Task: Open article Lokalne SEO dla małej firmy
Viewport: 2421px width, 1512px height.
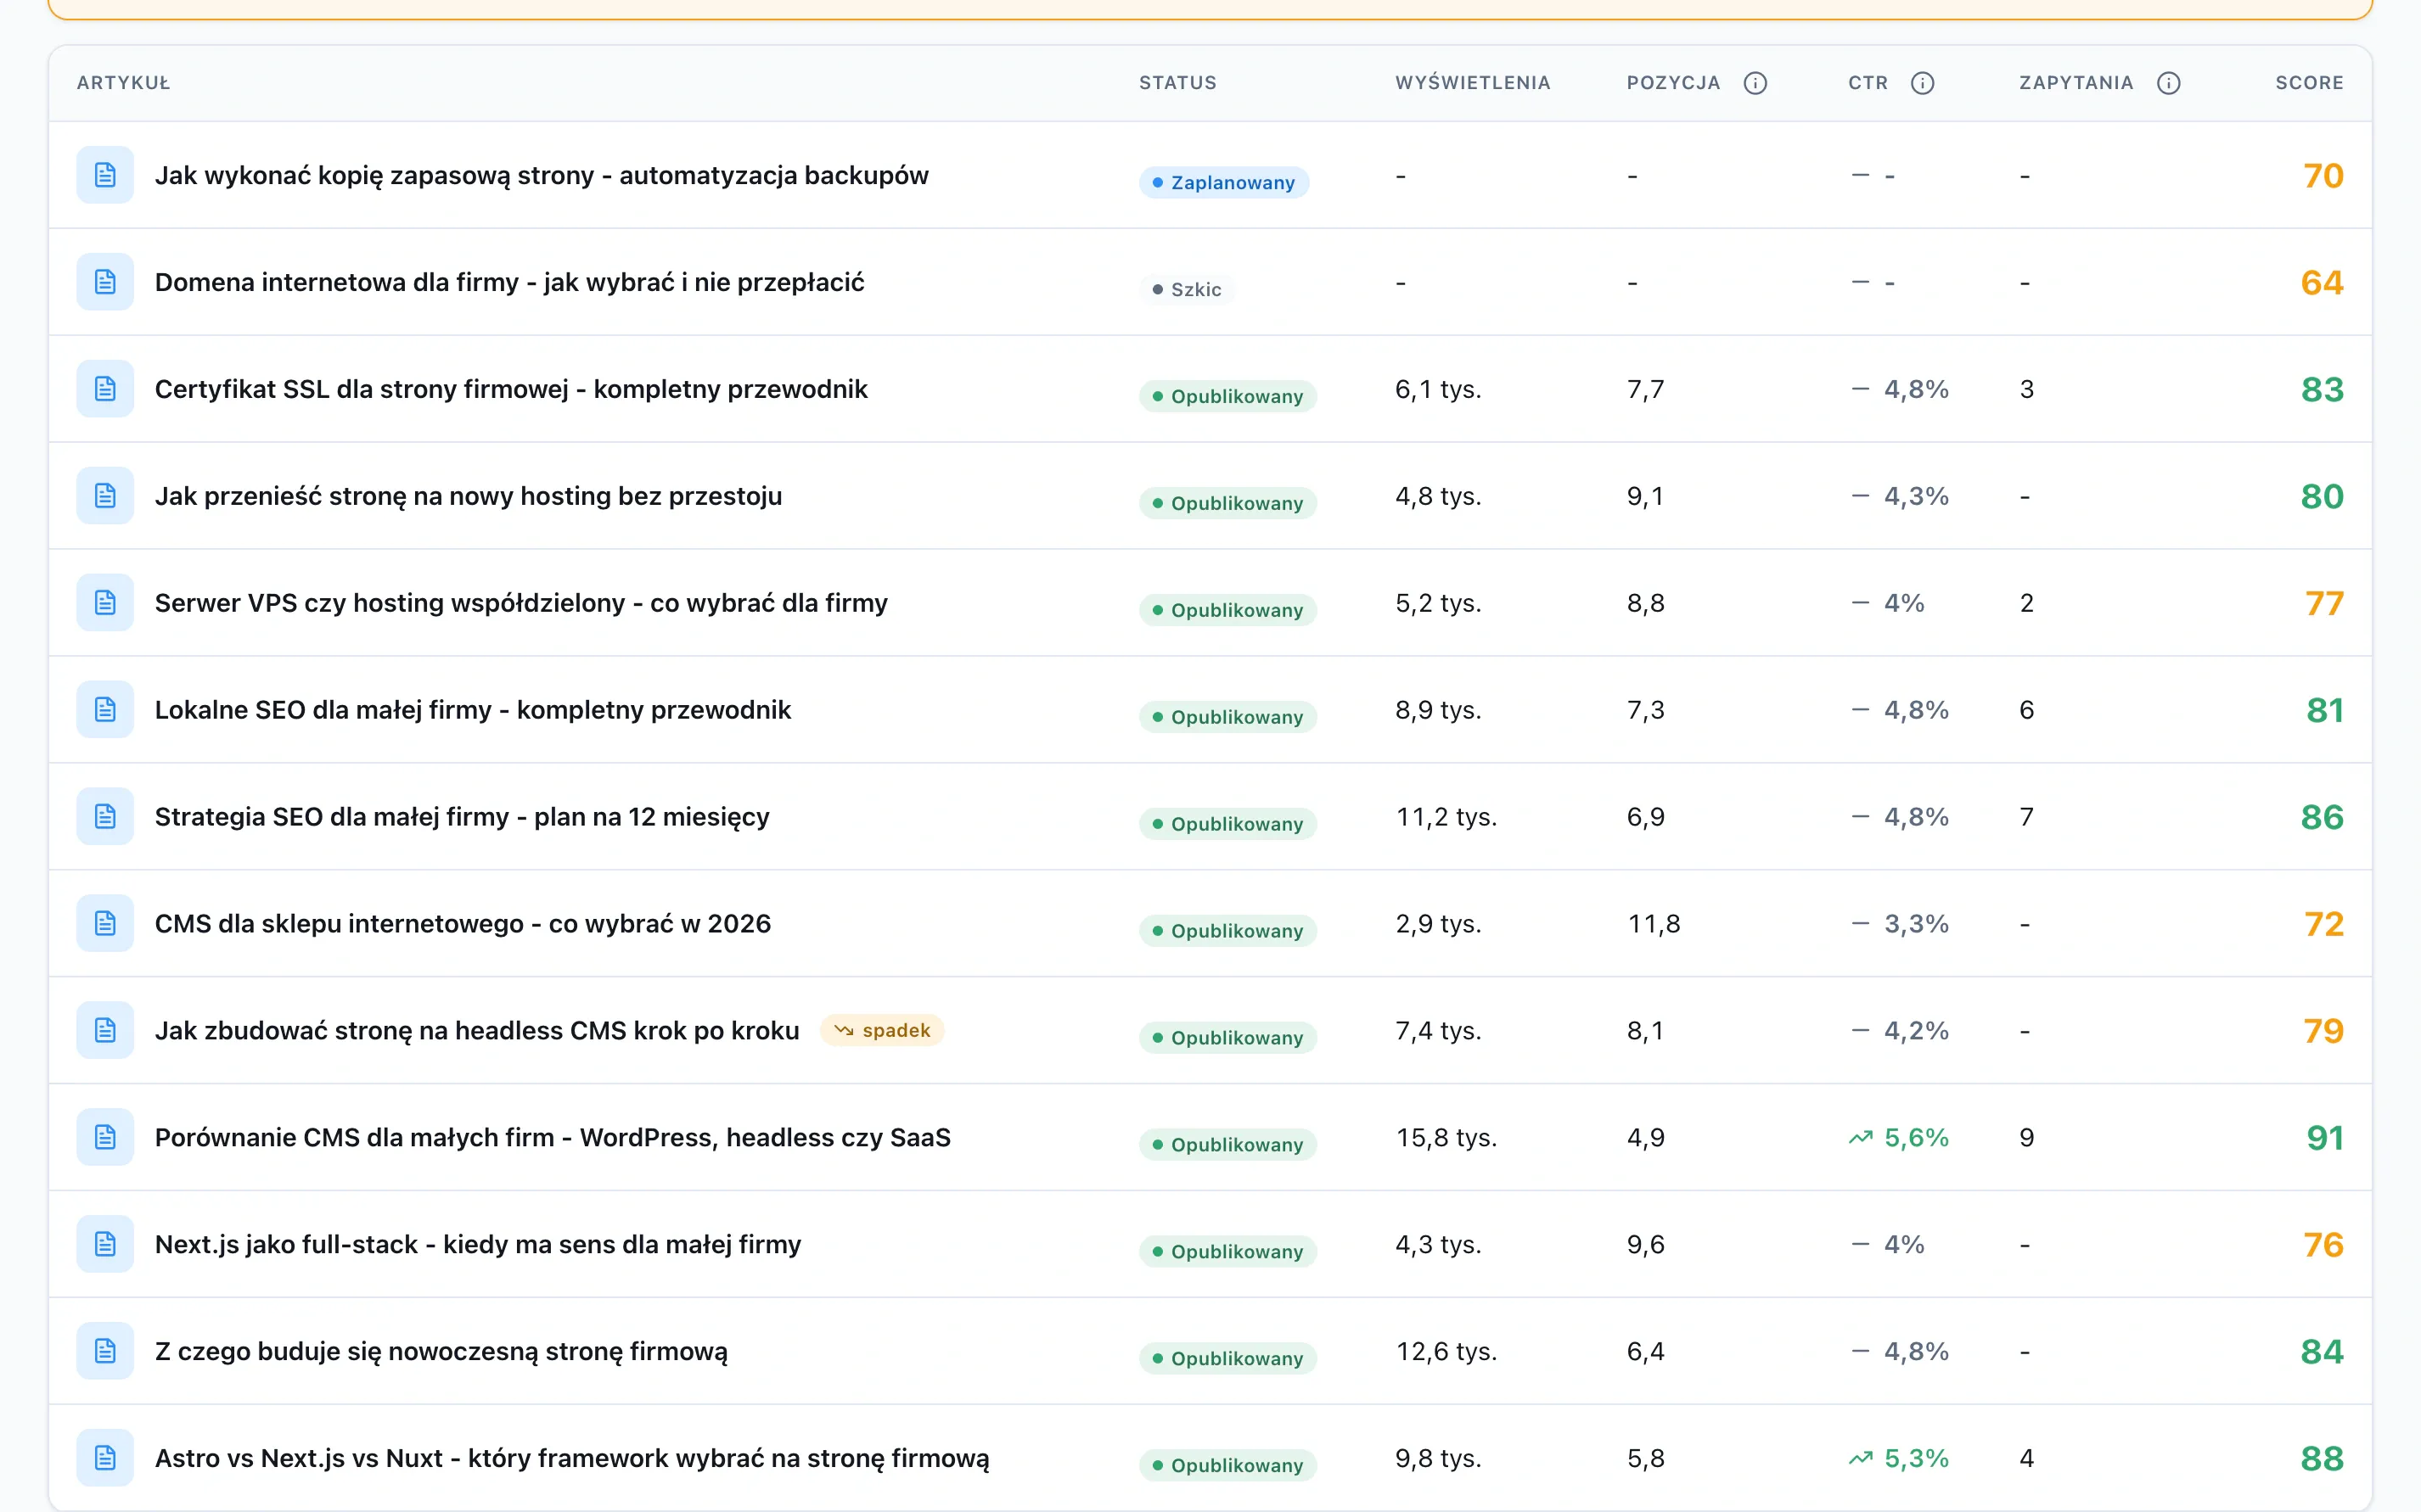Action: click(x=472, y=710)
